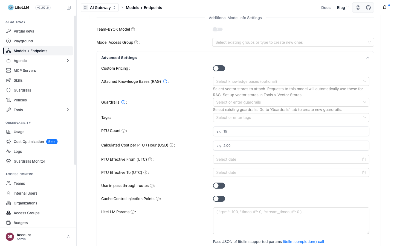Click the v1.97.0 version badge
The height and width of the screenshot is (246, 394).
[43, 8]
